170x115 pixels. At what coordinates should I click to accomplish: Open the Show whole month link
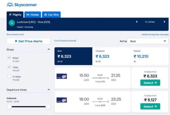point(15,34)
